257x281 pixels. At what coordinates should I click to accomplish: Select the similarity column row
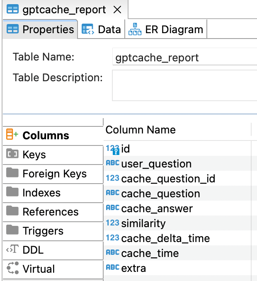click(x=180, y=223)
